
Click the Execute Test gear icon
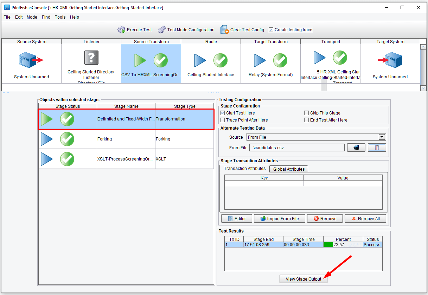[121, 30]
